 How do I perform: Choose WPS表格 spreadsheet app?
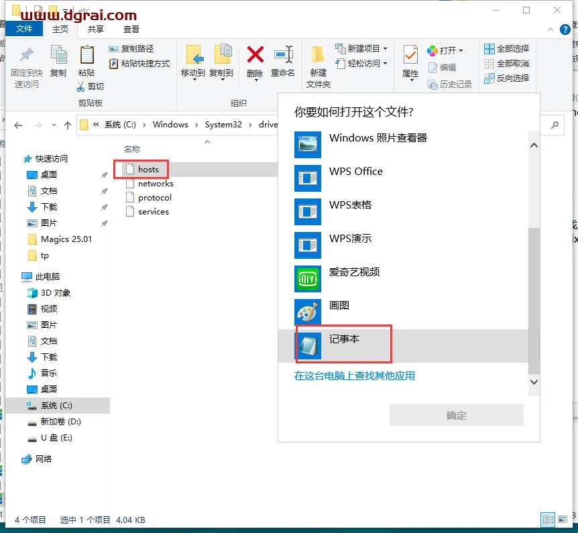pos(403,212)
